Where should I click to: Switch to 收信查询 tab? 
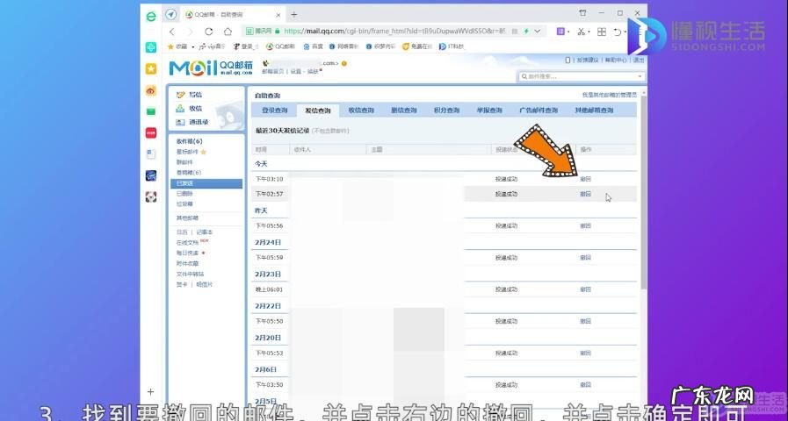coord(361,111)
